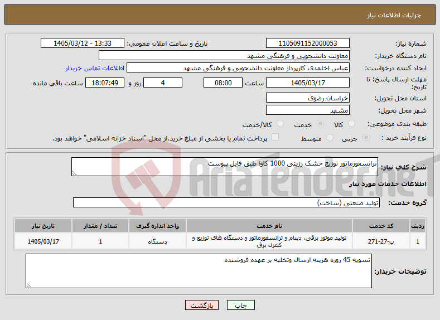Select the کالا radio button
440x320 pixels.
point(351,124)
